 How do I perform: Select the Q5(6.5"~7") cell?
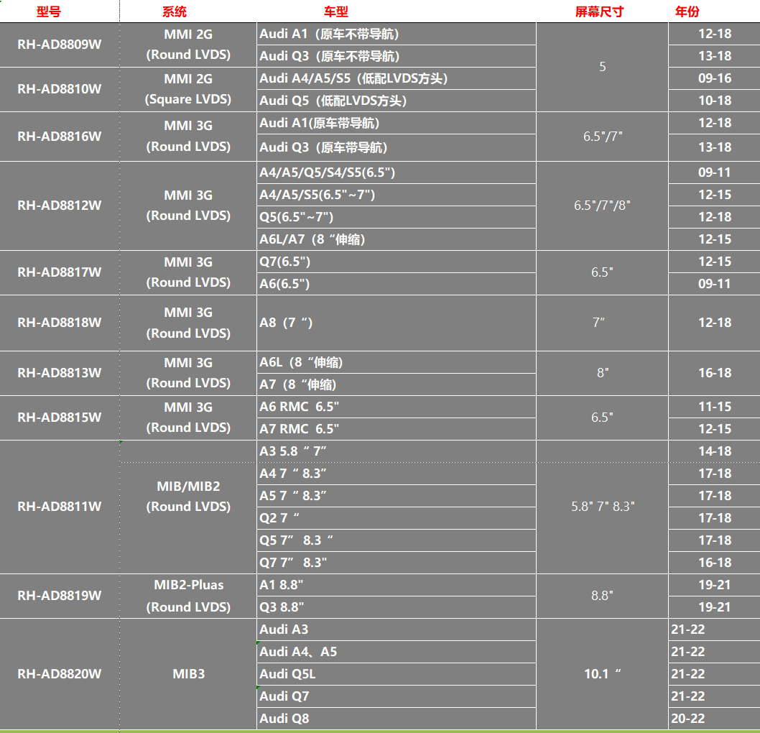[397, 217]
